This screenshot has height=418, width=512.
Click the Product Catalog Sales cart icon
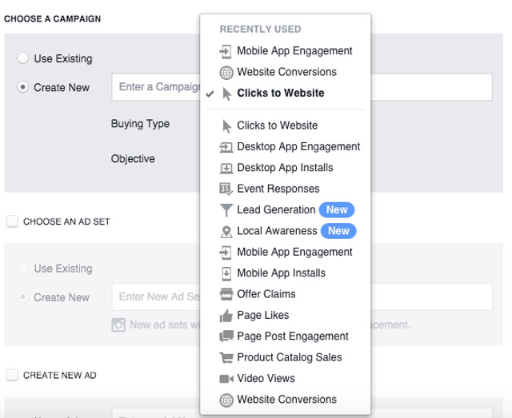225,357
